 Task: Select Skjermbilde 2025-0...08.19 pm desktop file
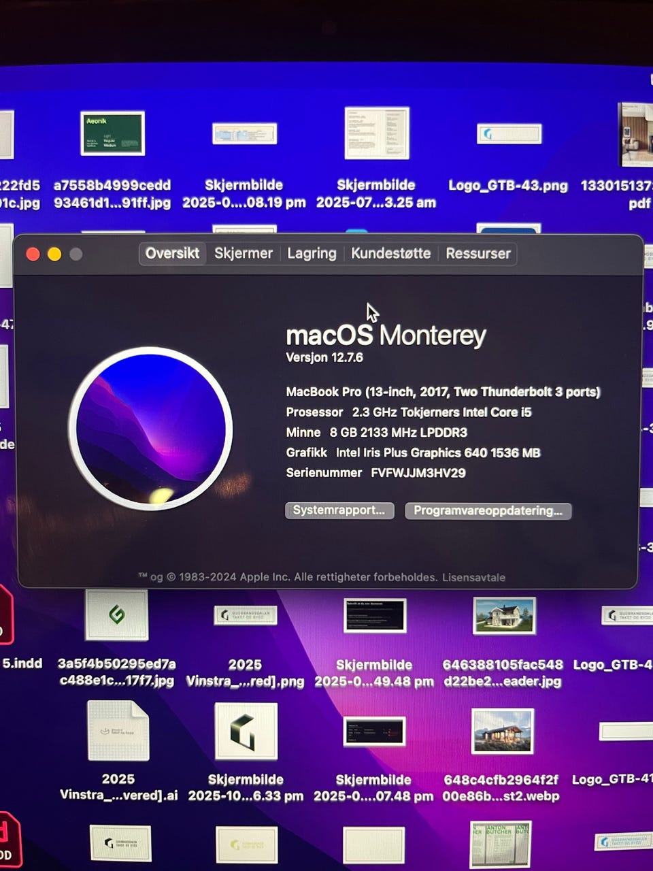pos(244,133)
